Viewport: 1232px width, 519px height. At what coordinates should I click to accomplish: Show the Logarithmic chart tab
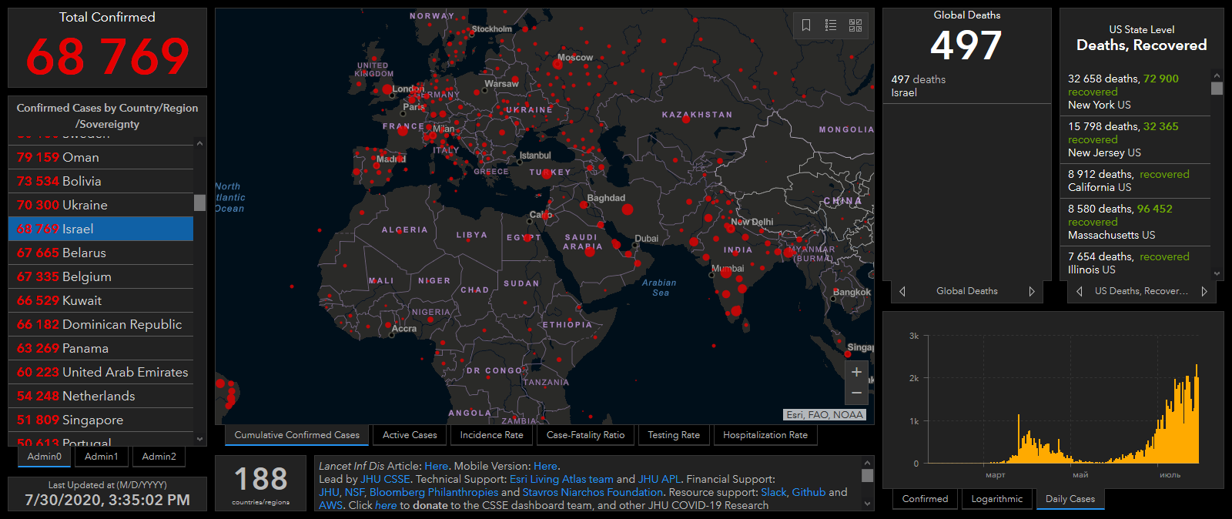click(997, 499)
